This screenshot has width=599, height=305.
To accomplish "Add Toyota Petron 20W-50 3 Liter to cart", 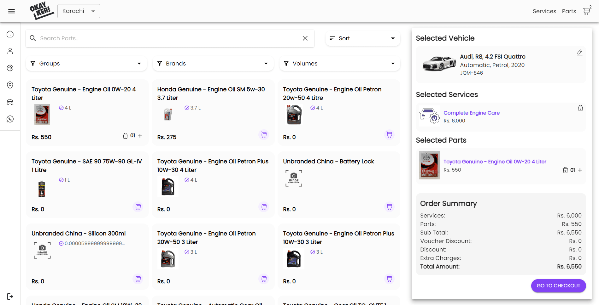I will tap(264, 279).
